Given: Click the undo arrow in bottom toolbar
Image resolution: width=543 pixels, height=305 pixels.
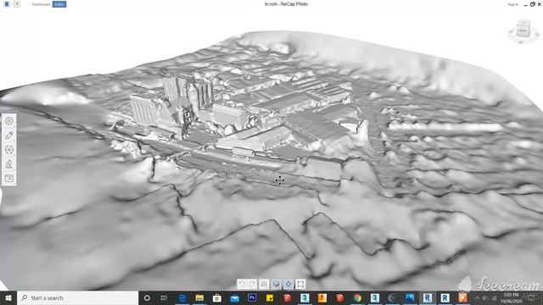Looking at the screenshot, I should click(242, 285).
